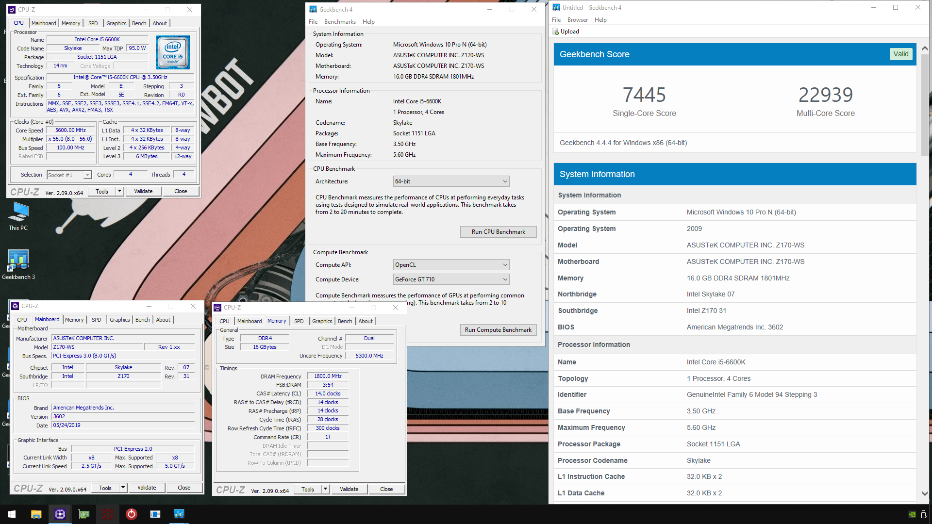
Task: Expand the Tools arrow in the Mainboard CPU-Z window
Action: (123, 488)
